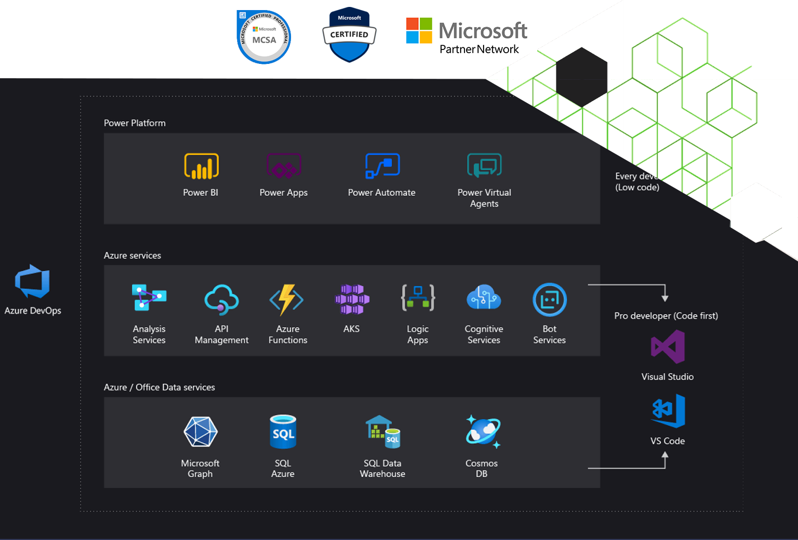The width and height of the screenshot is (798, 540).
Task: Click the Microsoft Partner Network text
Action: pyautogui.click(x=479, y=49)
